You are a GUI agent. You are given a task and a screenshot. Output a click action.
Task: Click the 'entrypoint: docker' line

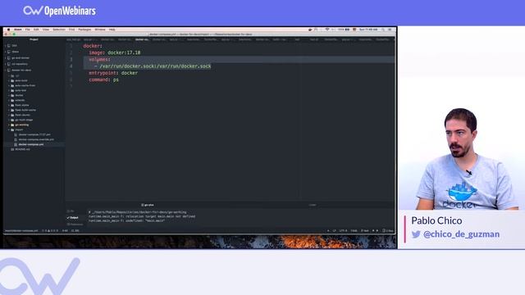113,73
